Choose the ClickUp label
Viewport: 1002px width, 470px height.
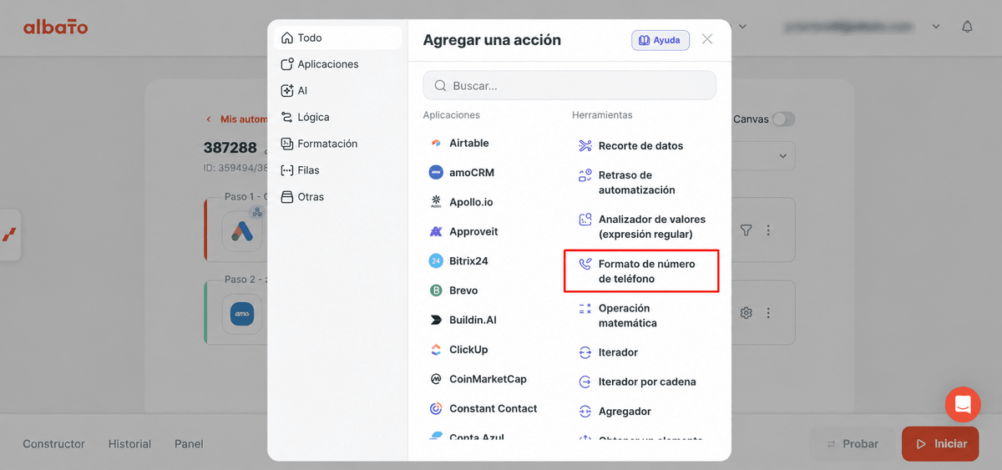(x=468, y=350)
